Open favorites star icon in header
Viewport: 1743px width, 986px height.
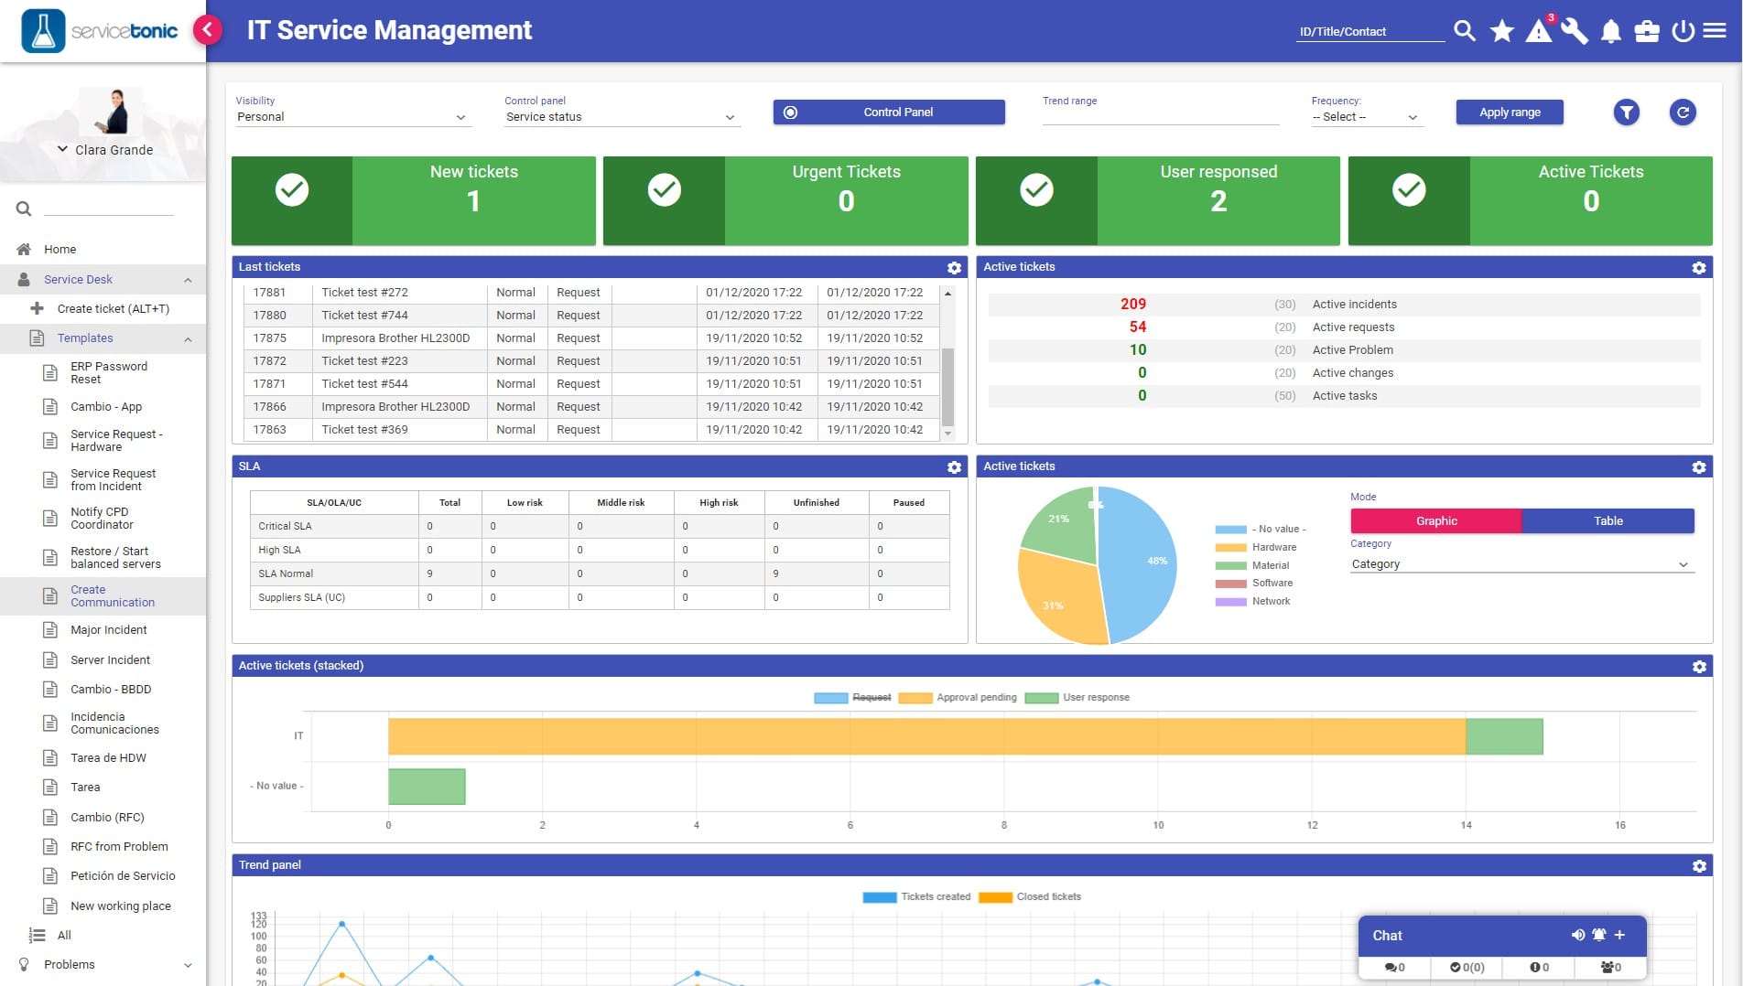point(1502,31)
